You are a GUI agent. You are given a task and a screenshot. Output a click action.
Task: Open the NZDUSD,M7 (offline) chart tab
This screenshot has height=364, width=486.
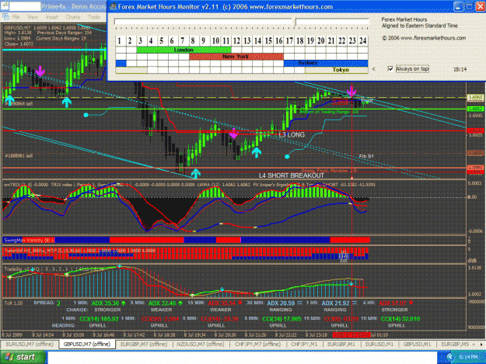click(x=201, y=344)
